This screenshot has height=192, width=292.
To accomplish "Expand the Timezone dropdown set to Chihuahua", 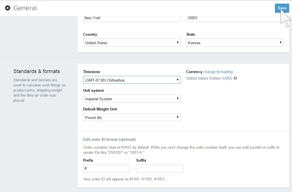I will pos(132,80).
